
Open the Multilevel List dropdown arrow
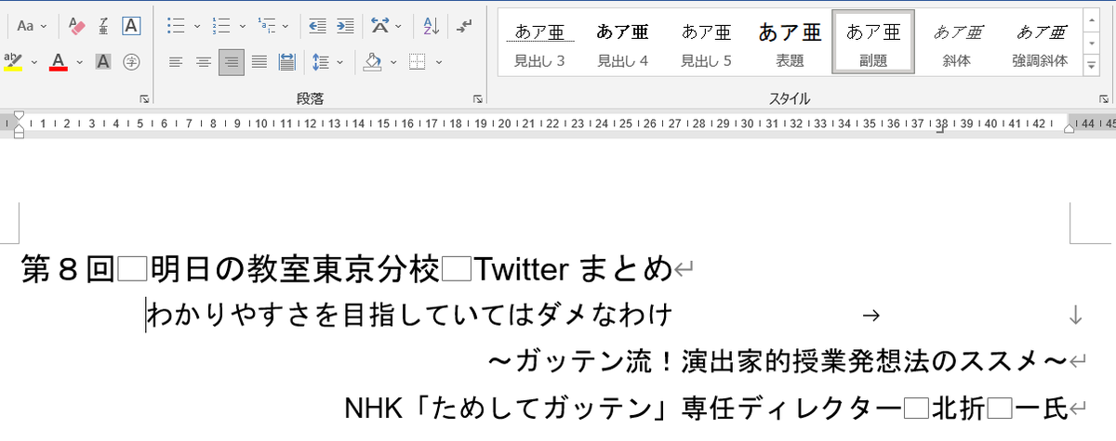(x=285, y=25)
